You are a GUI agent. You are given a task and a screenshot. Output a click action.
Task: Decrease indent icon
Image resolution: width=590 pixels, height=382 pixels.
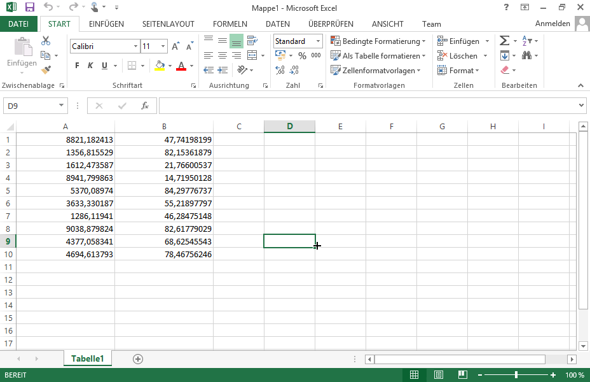tap(209, 69)
